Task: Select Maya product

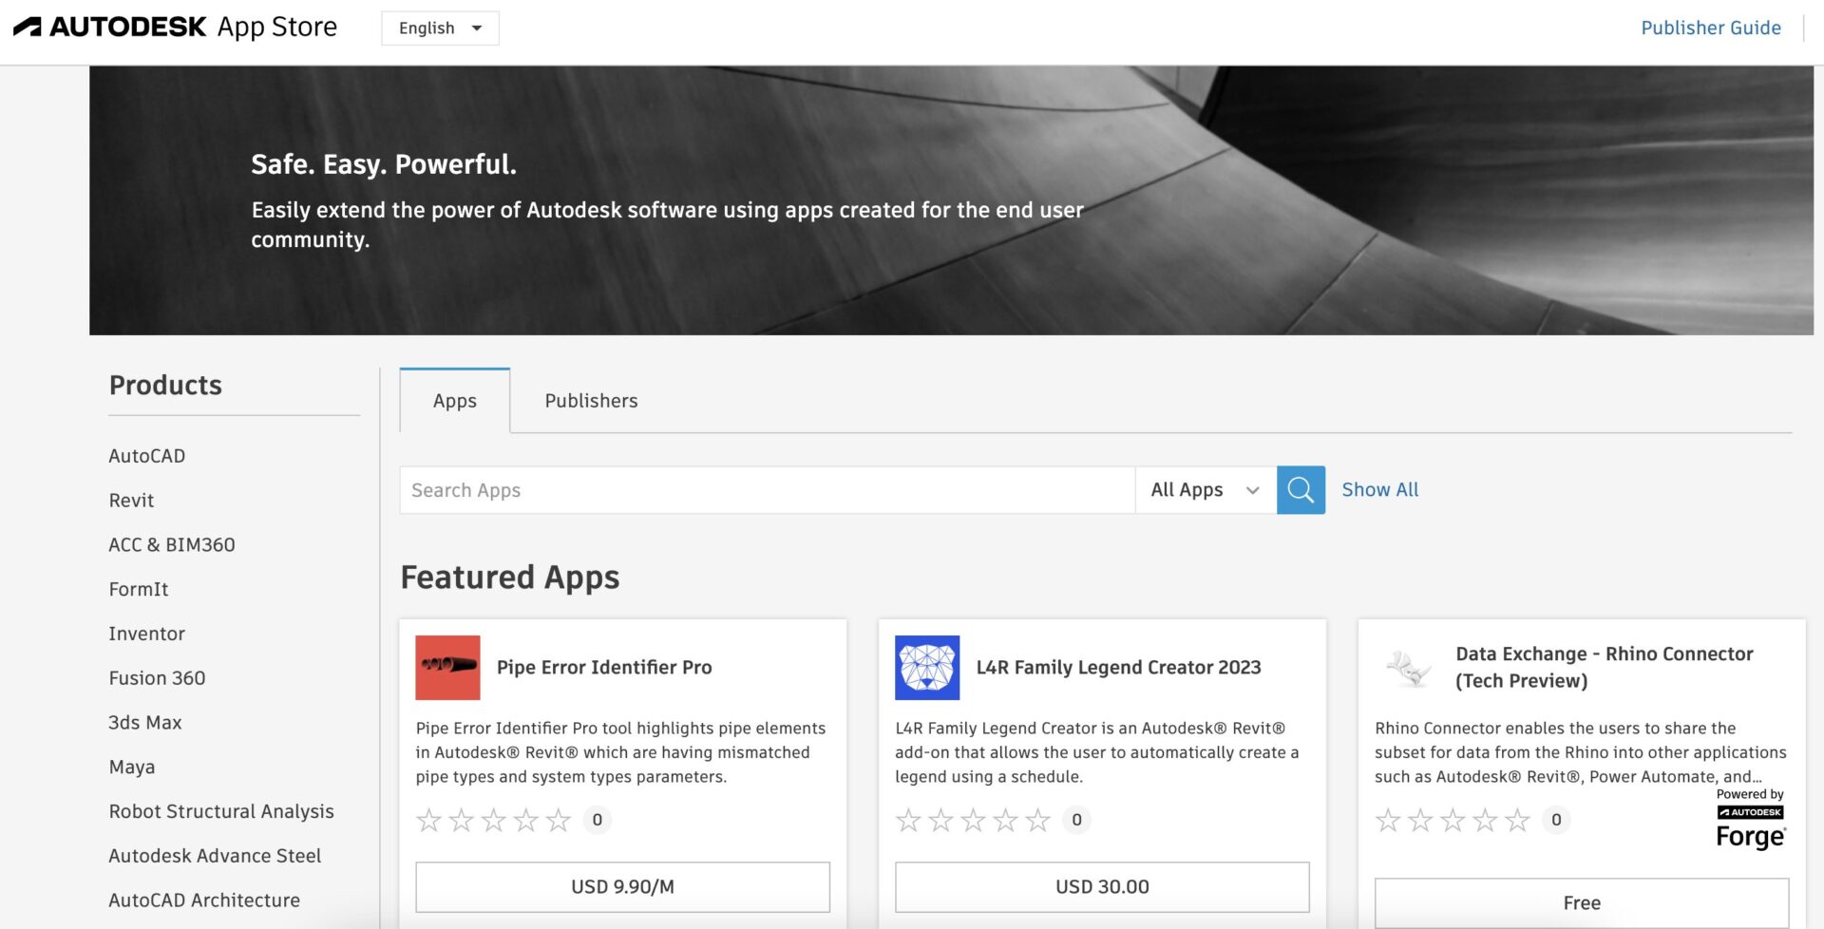Action: point(132,767)
